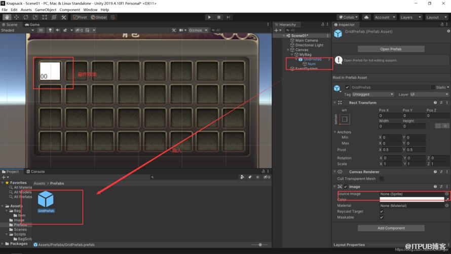Image resolution: width=451 pixels, height=254 pixels.
Task: Toggle 2D scene view mode
Action: 41,30
